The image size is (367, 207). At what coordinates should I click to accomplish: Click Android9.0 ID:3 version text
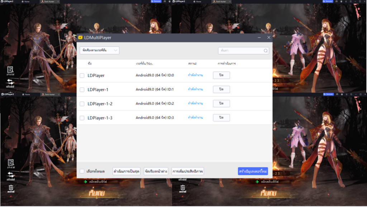point(155,118)
